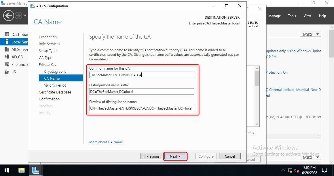This screenshot has height=176, width=334.
Task: Click scroll-up arrow of the background dialog list
Action: coord(257,68)
